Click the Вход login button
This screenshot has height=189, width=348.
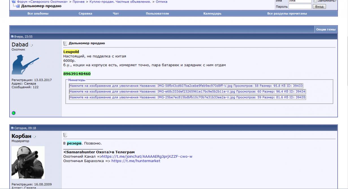[319, 6]
